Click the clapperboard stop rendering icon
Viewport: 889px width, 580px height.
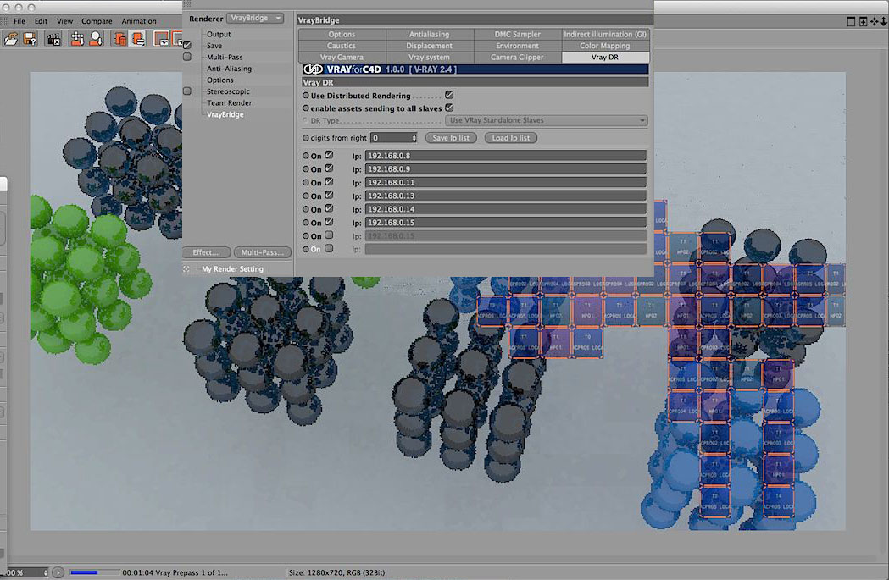click(x=53, y=38)
